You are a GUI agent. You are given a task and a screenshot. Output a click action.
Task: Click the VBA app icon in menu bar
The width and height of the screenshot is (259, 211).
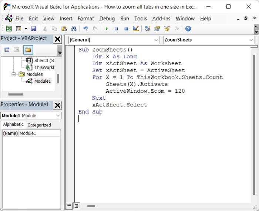[9, 19]
